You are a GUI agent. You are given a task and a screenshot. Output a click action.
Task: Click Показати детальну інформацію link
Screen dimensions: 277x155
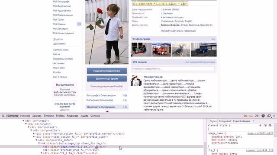pos(178,31)
